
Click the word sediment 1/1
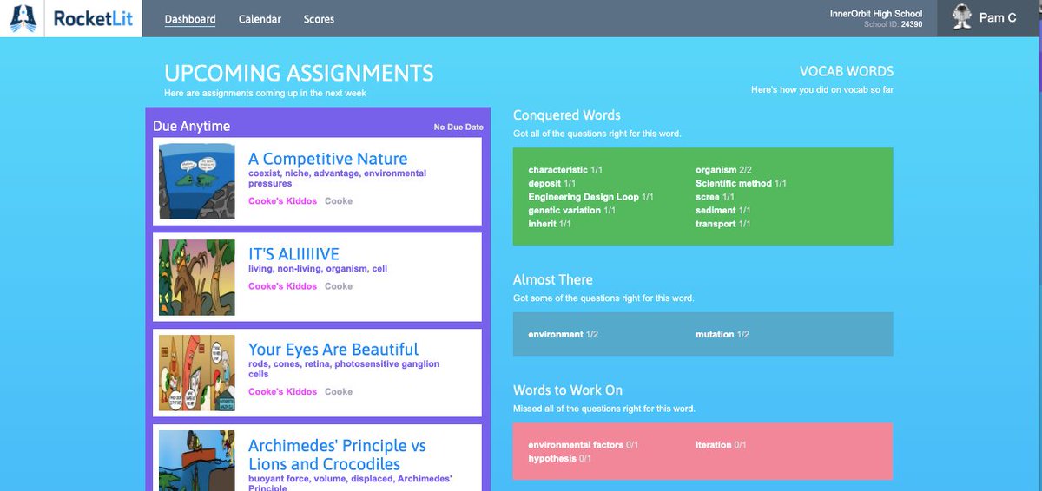tap(723, 211)
